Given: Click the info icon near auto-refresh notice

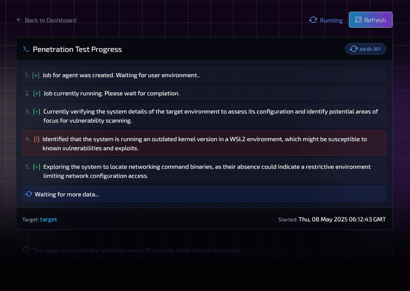Looking at the screenshot, I should [x=26, y=250].
